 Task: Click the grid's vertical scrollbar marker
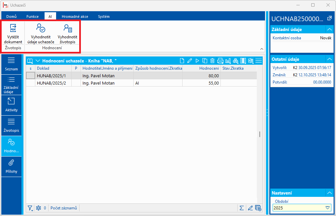click(x=260, y=134)
